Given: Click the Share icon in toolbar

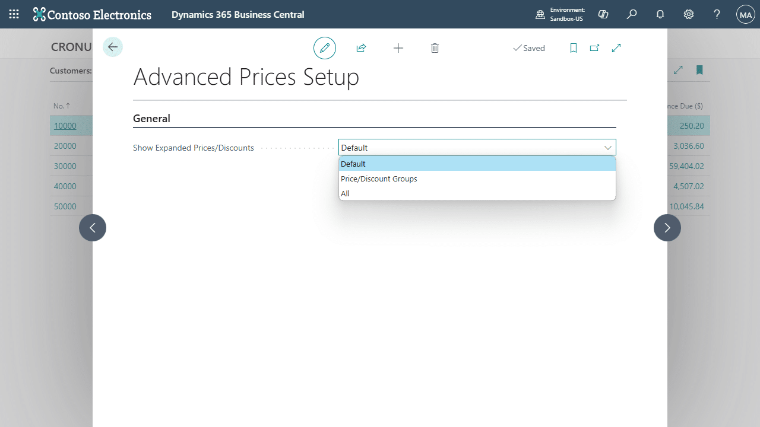Looking at the screenshot, I should pyautogui.click(x=361, y=48).
